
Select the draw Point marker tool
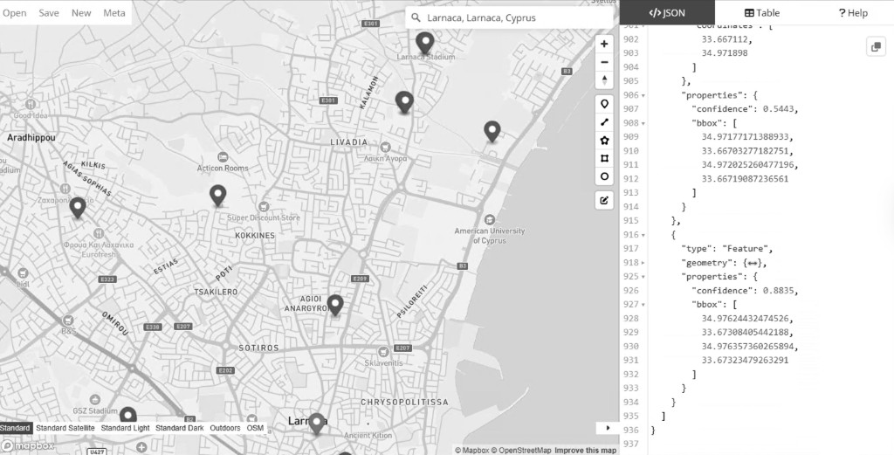[604, 104]
